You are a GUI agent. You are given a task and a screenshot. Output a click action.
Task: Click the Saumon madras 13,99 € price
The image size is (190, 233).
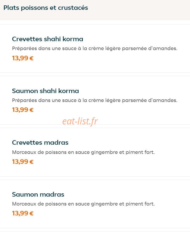pos(23,213)
